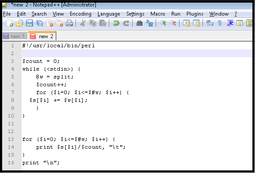This screenshot has width=255, height=173.
Task: Create a new file with New icon
Action: pyautogui.click(x=10, y=23)
